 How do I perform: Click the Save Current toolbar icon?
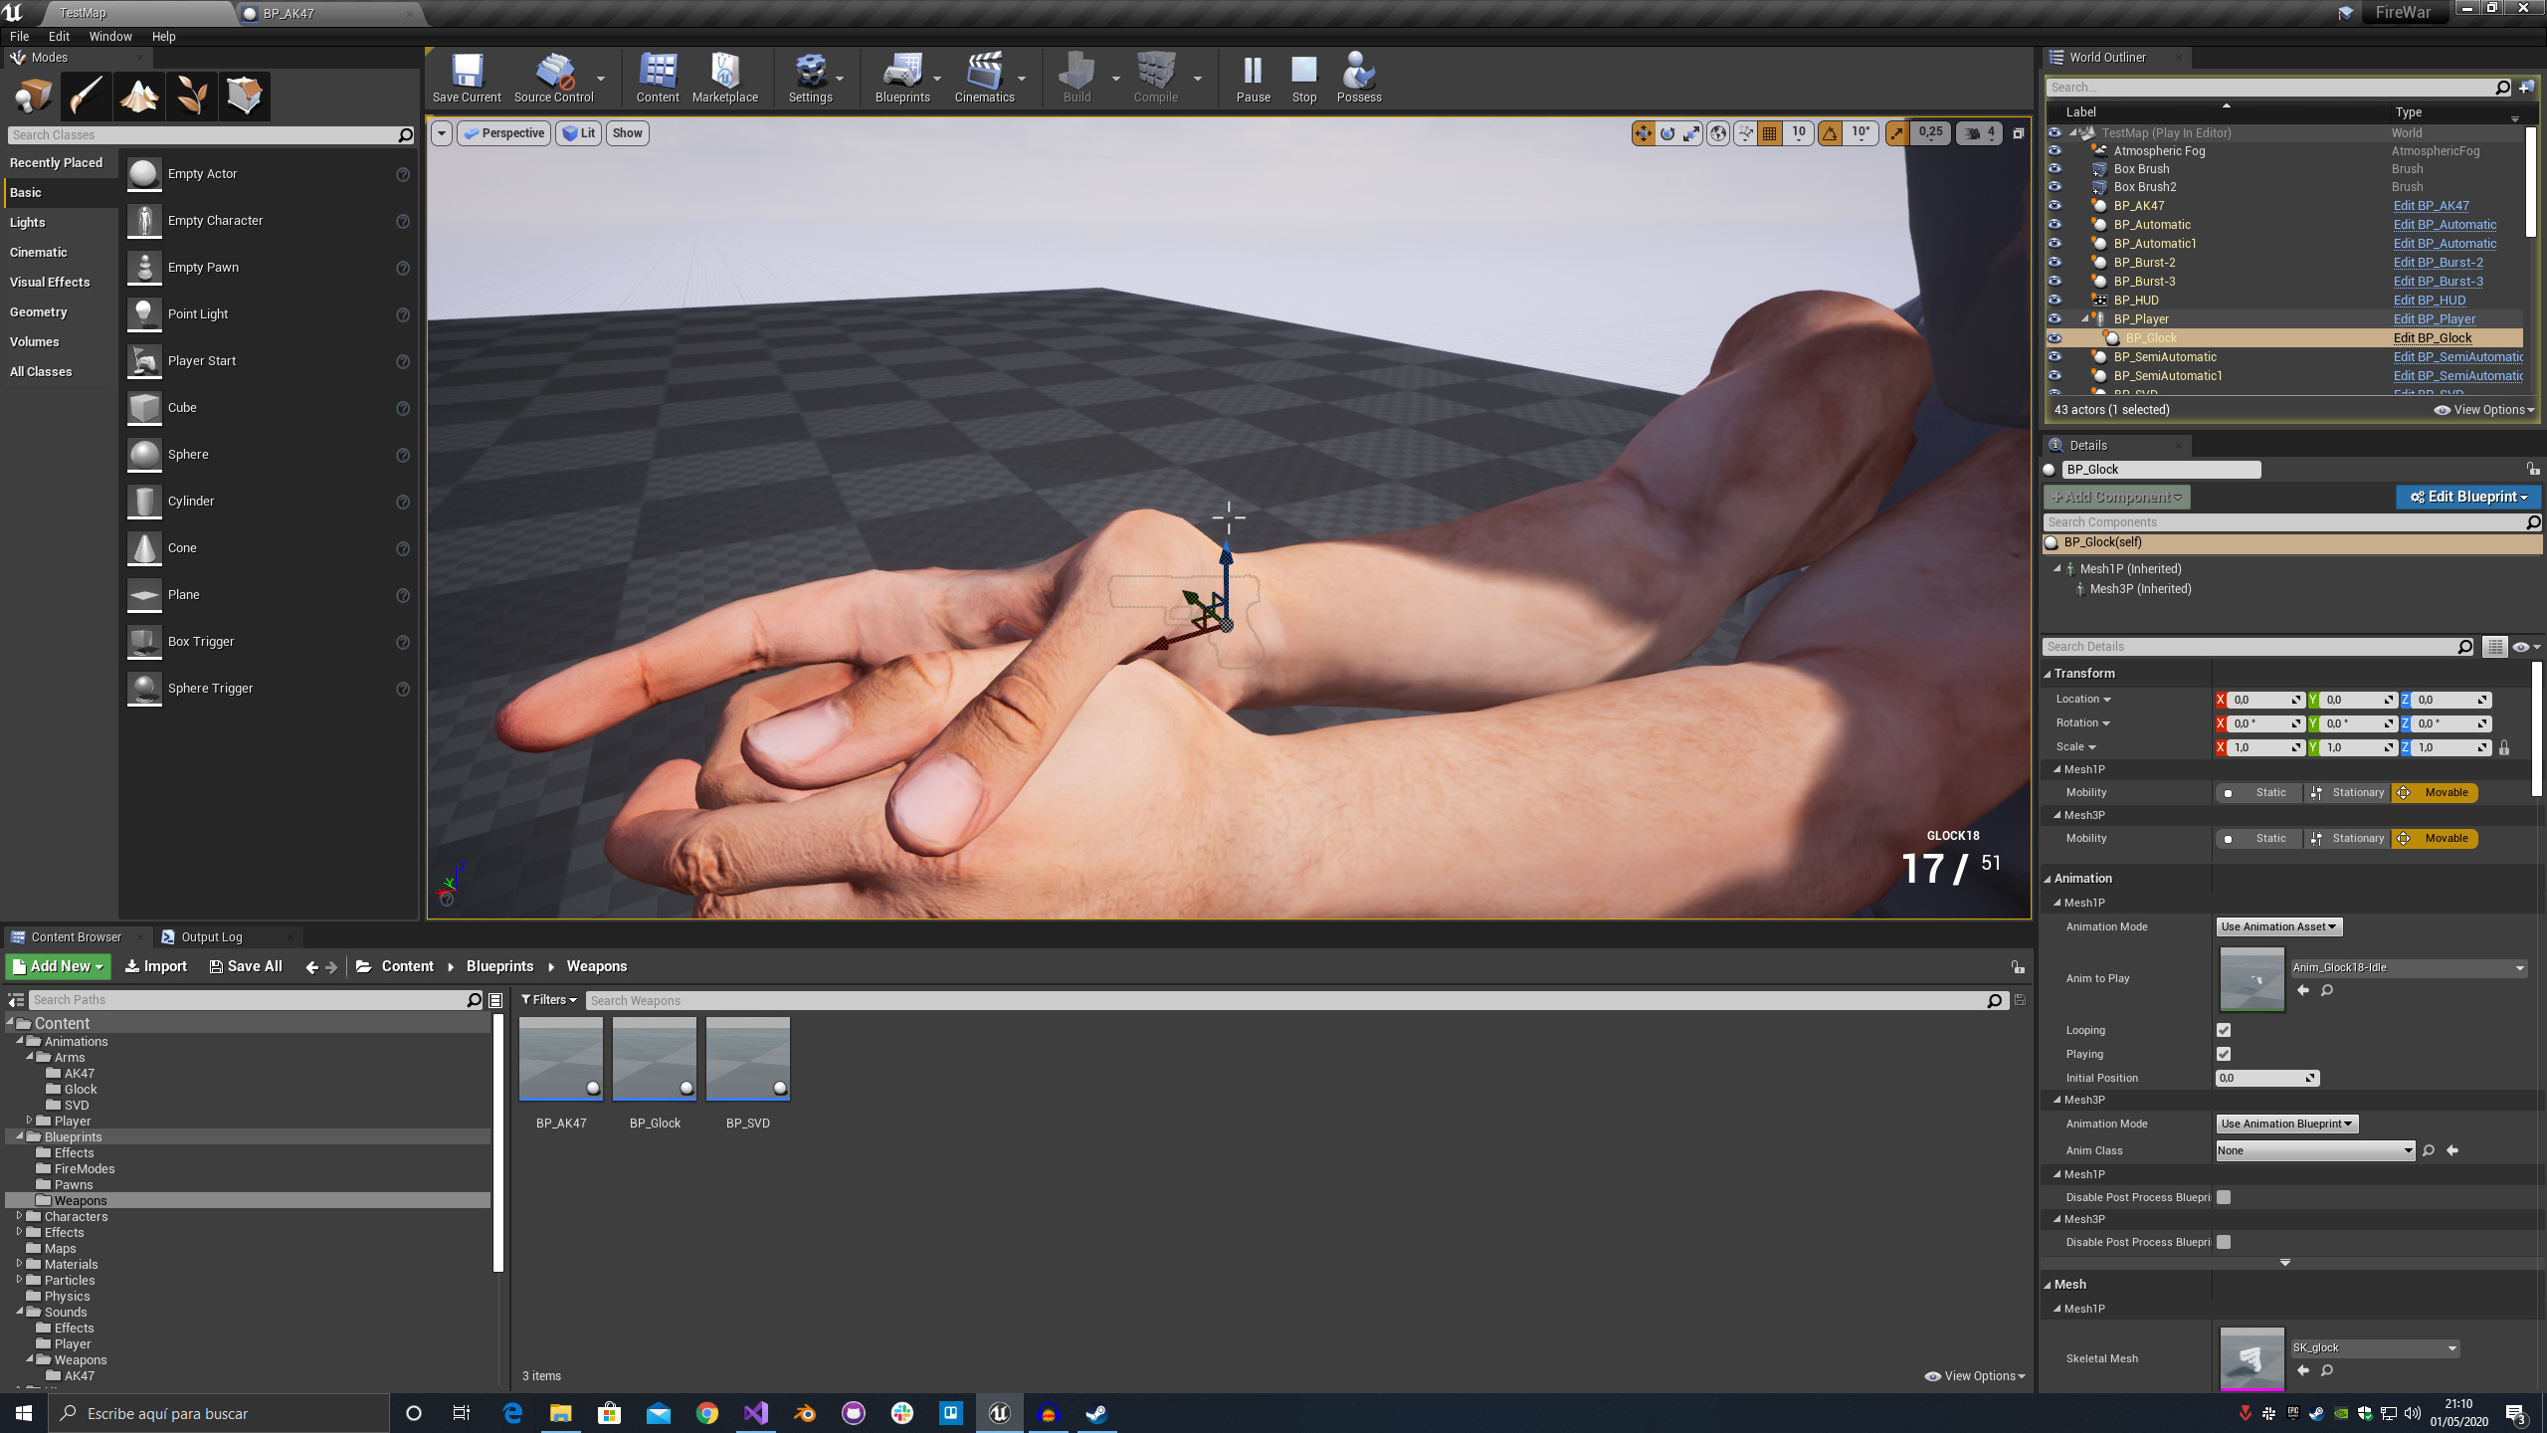467,78
